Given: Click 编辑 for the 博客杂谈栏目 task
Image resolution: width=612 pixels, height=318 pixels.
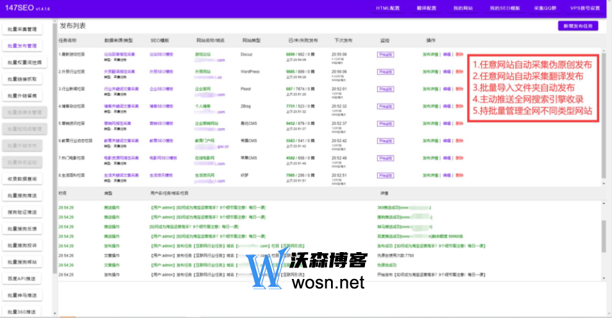Looking at the screenshot, I should [446, 106].
